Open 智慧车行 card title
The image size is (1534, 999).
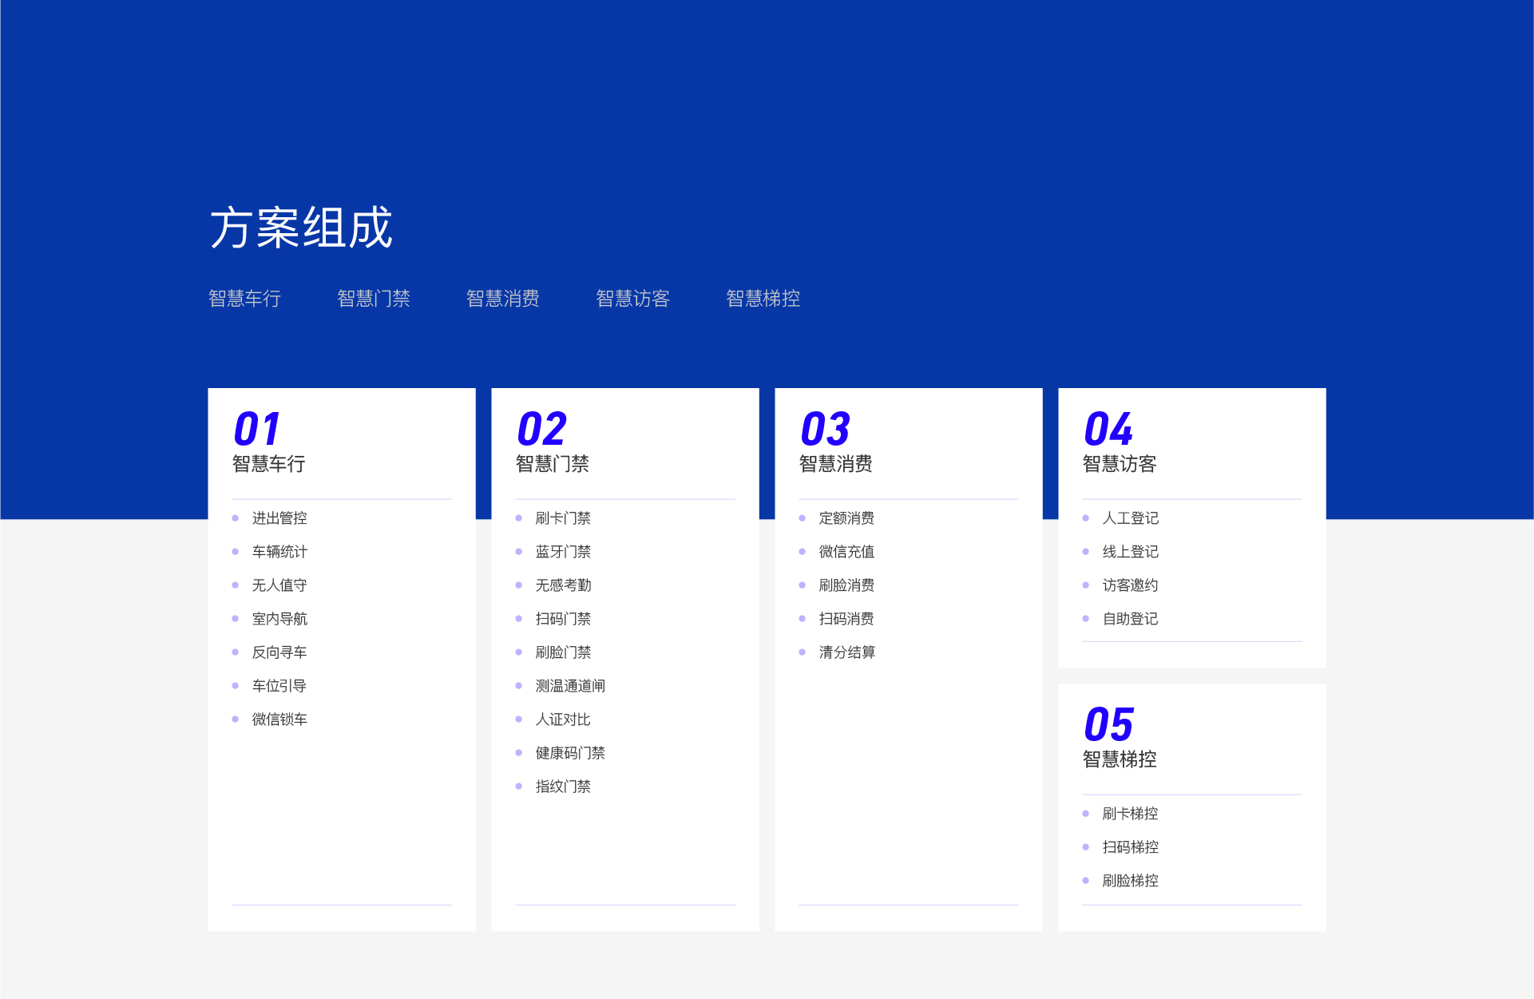pyautogui.click(x=269, y=464)
